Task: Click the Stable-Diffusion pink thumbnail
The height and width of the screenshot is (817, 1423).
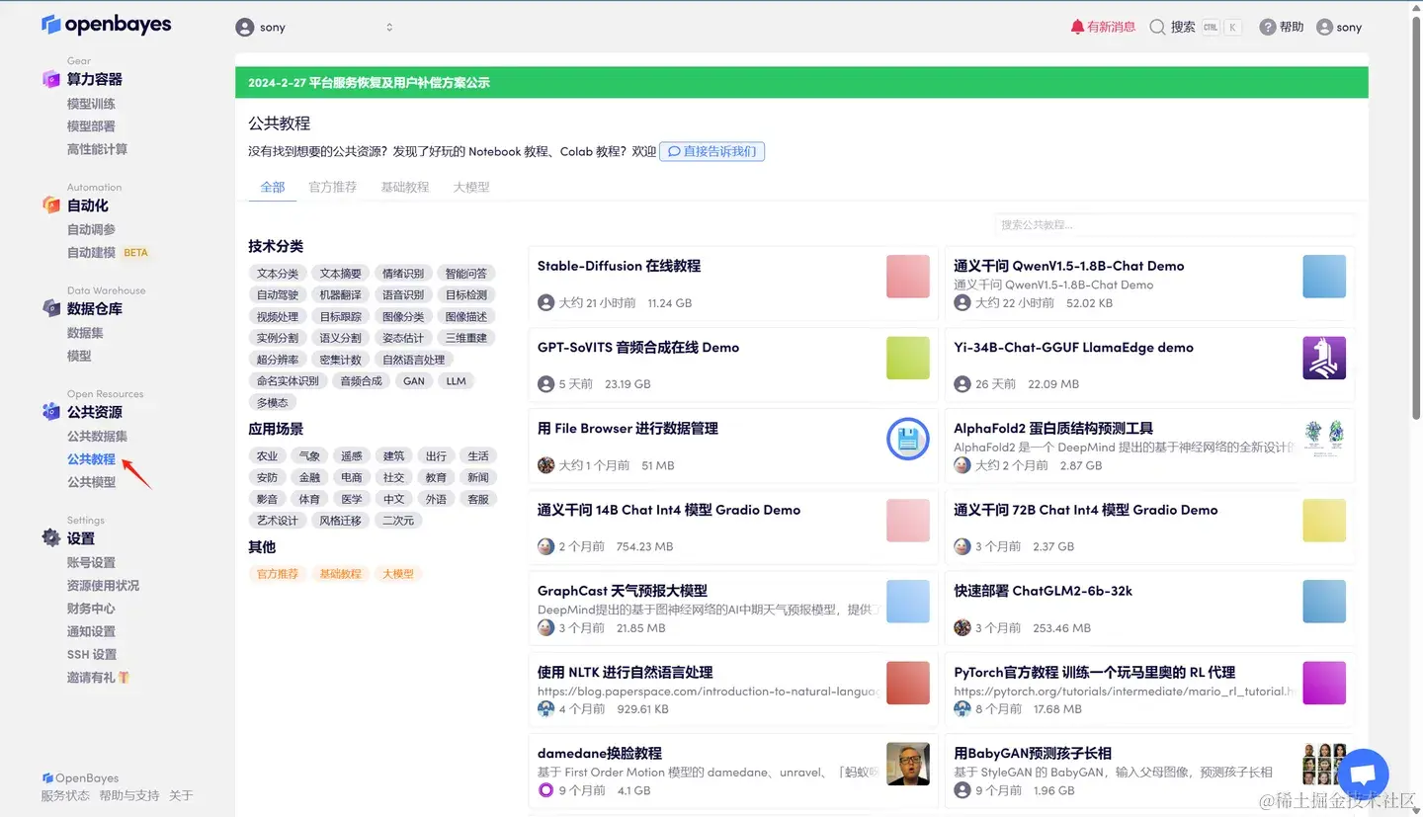Action: click(907, 277)
